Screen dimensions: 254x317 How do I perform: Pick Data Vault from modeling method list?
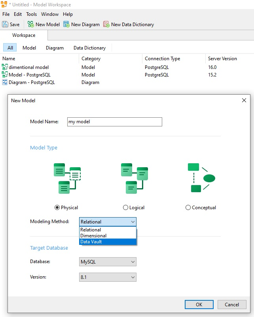pyautogui.click(x=108, y=242)
